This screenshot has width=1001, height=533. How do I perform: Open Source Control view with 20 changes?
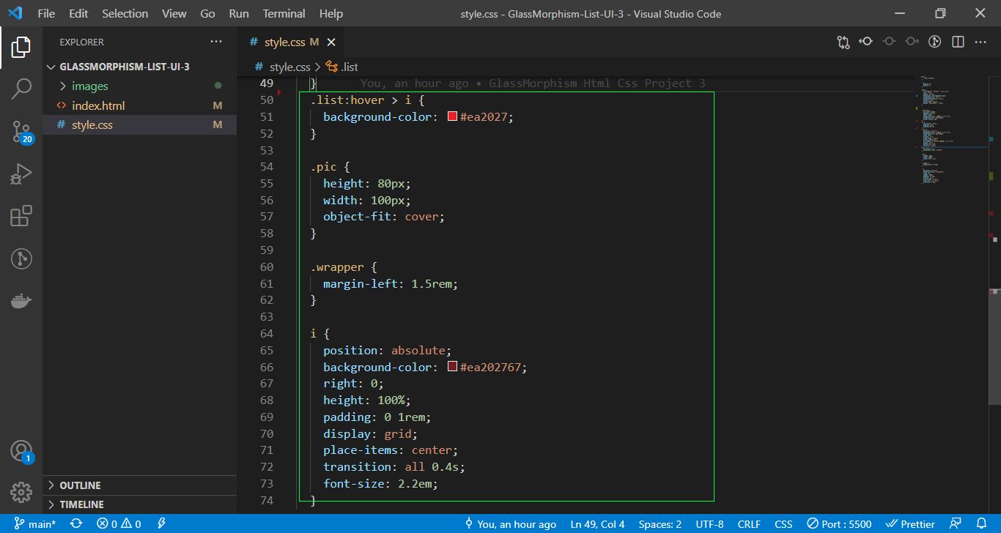(21, 133)
